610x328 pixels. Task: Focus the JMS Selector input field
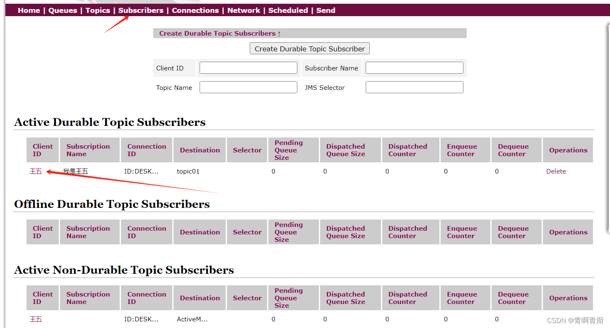(414, 87)
